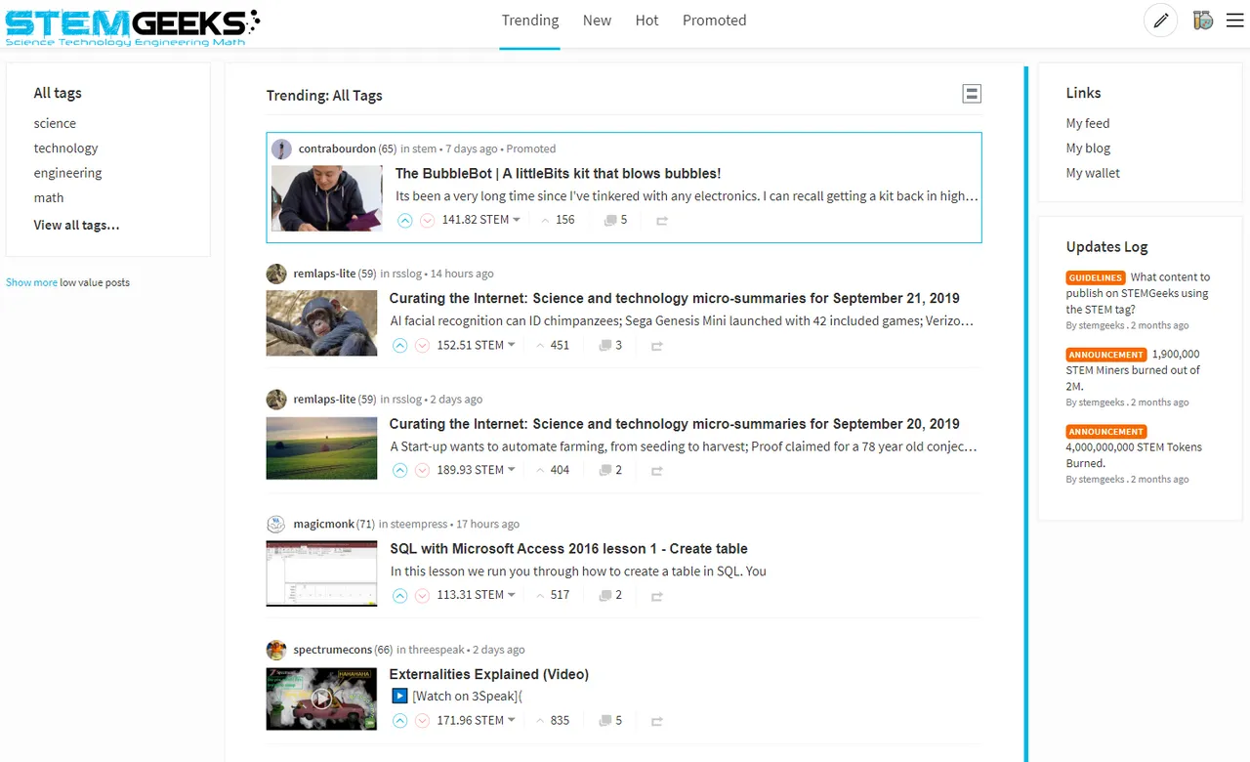Show voters list for 451 votes
The image size is (1250, 762).
pyautogui.click(x=553, y=345)
